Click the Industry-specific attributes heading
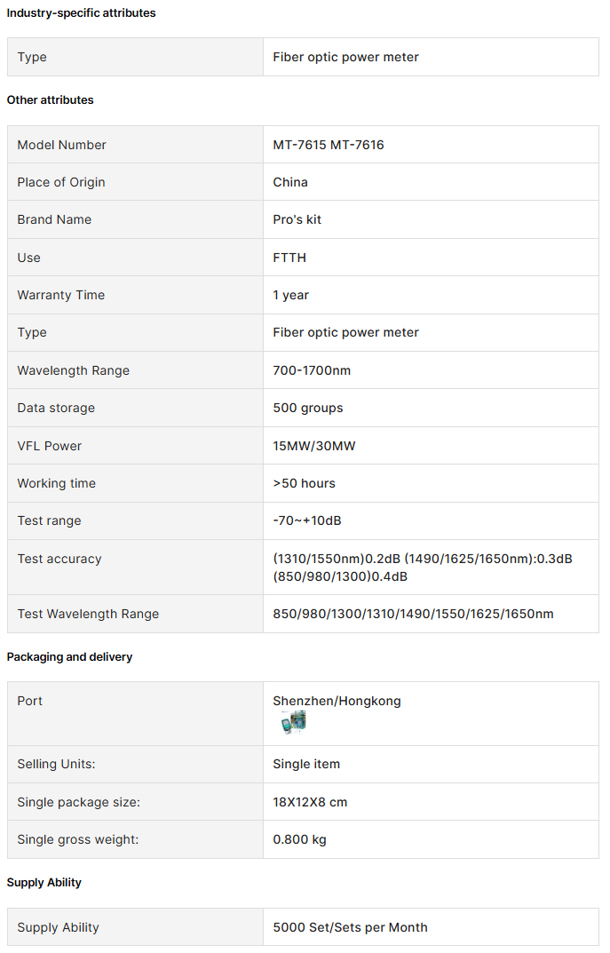Image resolution: width=610 pixels, height=953 pixels. 81,12
